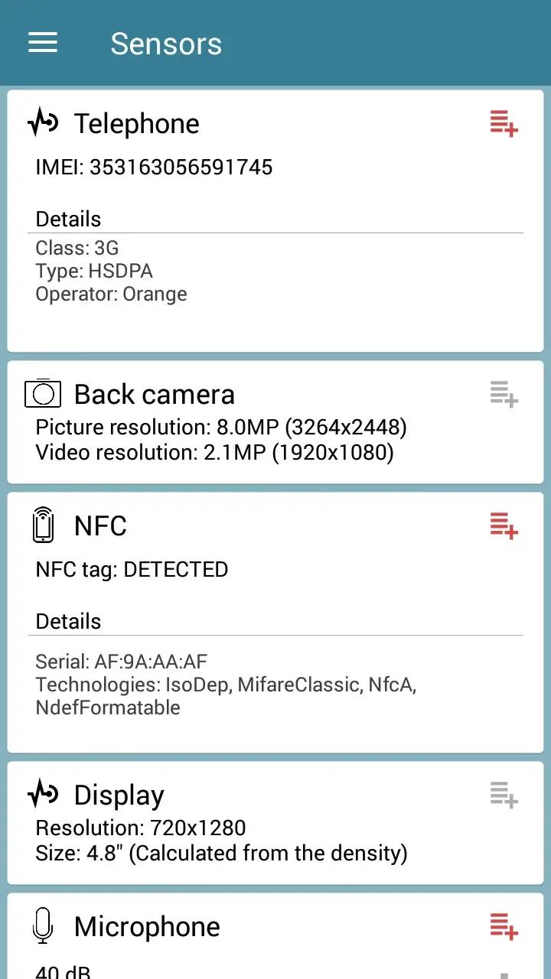This screenshot has width=551, height=979.
Task: Click the add-to-list icon for Back camera
Action: click(503, 393)
